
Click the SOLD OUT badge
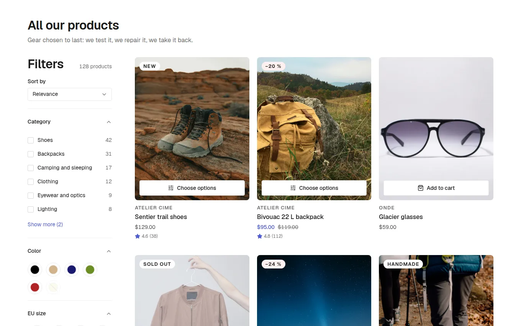pos(157,264)
